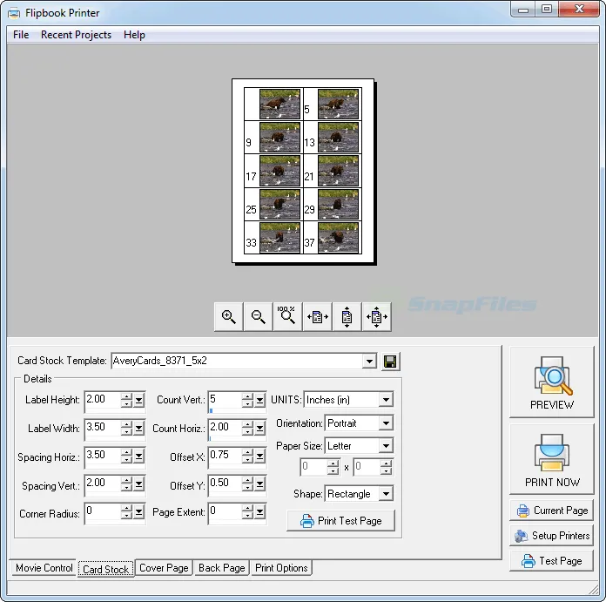
Task: Click Offset X spinner arrows
Action: (x=248, y=457)
